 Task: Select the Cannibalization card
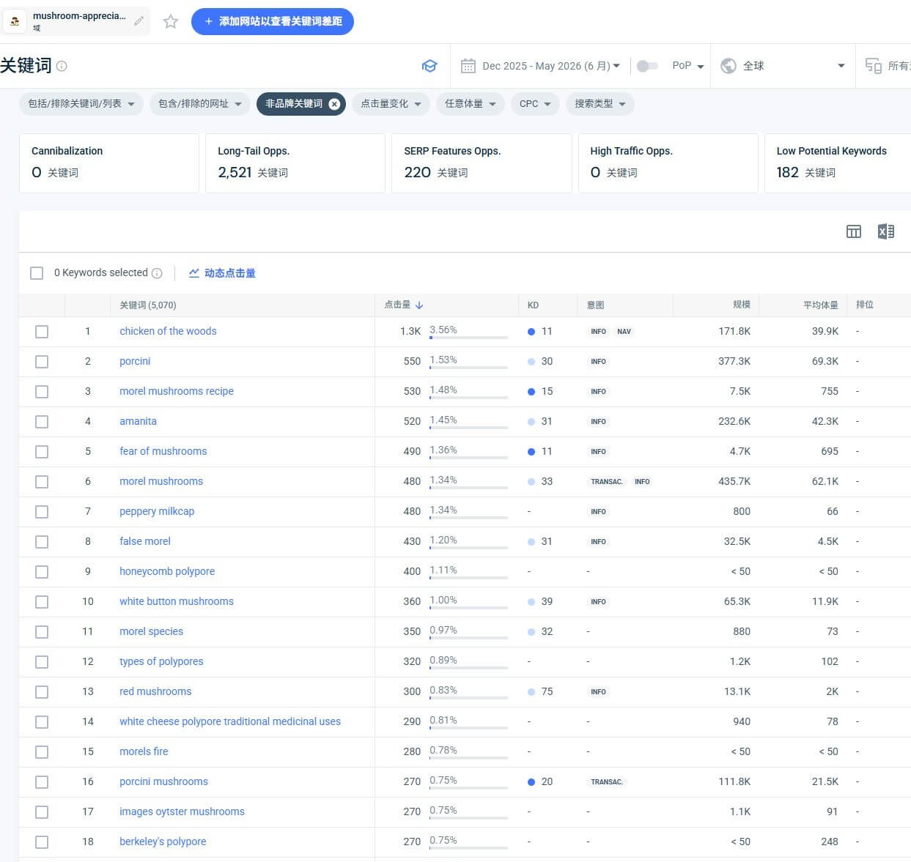[109, 163]
